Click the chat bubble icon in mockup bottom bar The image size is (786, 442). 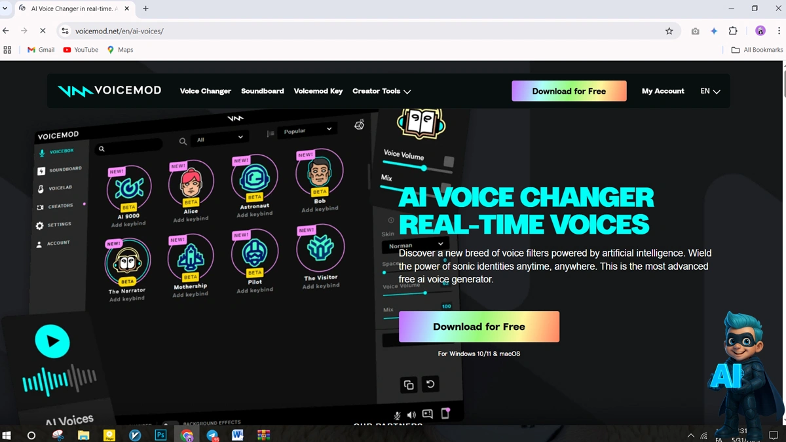(428, 414)
